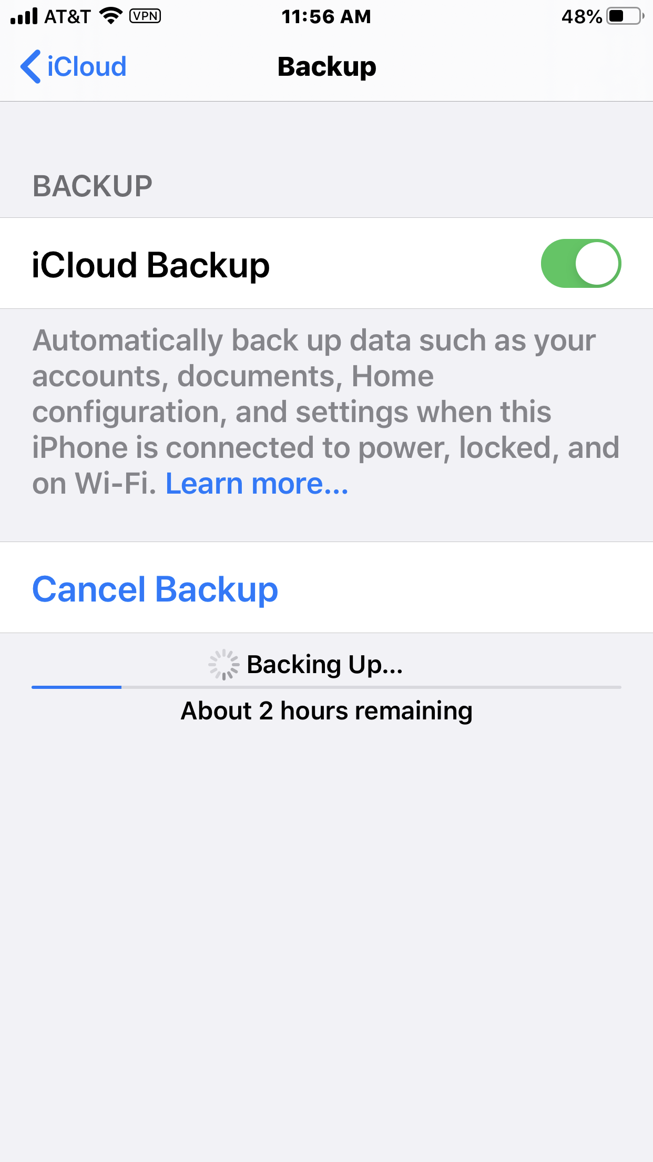Viewport: 653px width, 1162px height.
Task: Turn off the iCloud Backup switch
Action: pyautogui.click(x=581, y=264)
